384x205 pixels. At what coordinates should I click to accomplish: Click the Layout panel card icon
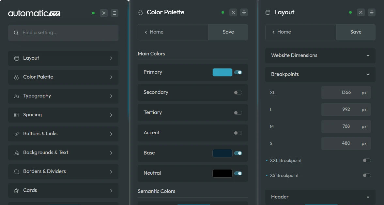point(268,12)
